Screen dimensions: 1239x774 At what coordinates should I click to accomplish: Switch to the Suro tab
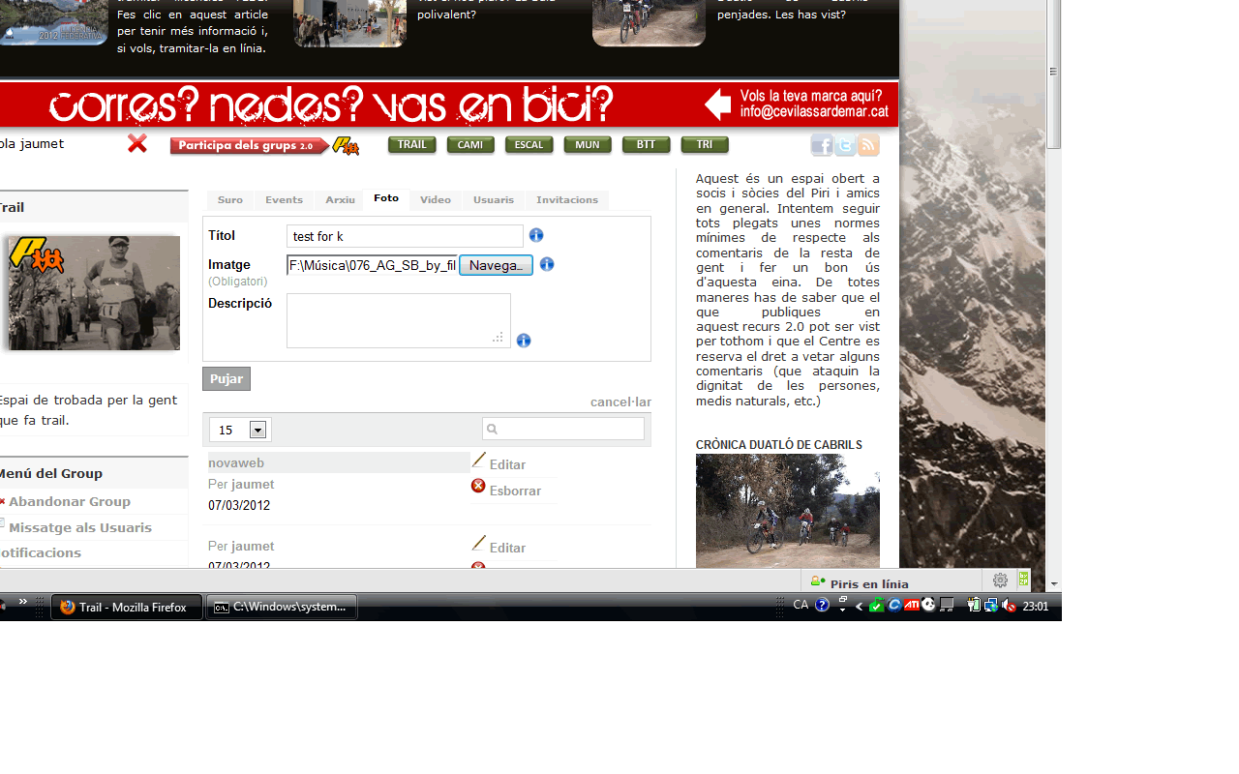pyautogui.click(x=230, y=200)
